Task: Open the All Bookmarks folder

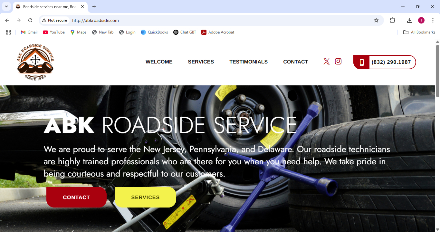Action: (x=419, y=32)
